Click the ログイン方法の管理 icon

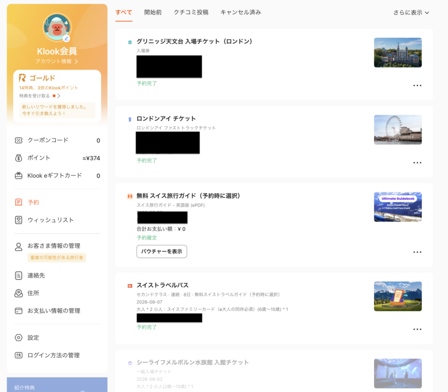tap(19, 355)
